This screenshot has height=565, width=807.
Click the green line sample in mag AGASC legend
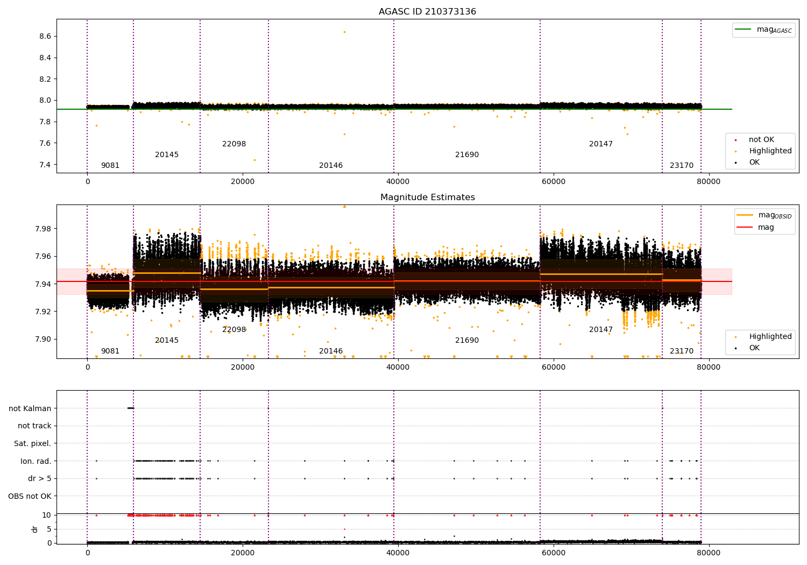click(743, 30)
